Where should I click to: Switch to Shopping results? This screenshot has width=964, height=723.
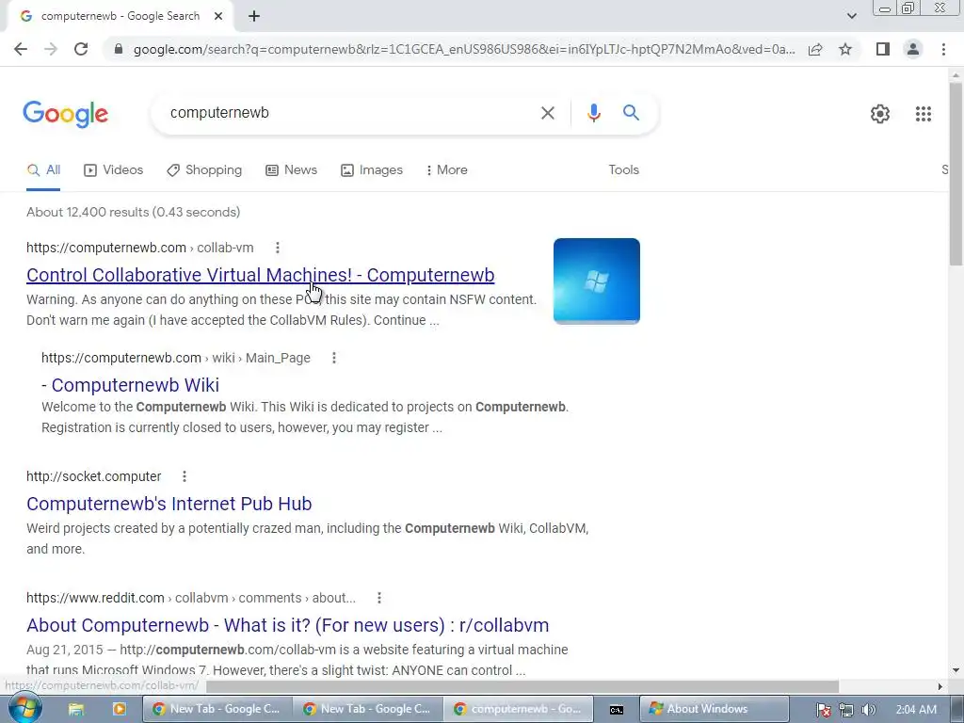pyautogui.click(x=204, y=170)
